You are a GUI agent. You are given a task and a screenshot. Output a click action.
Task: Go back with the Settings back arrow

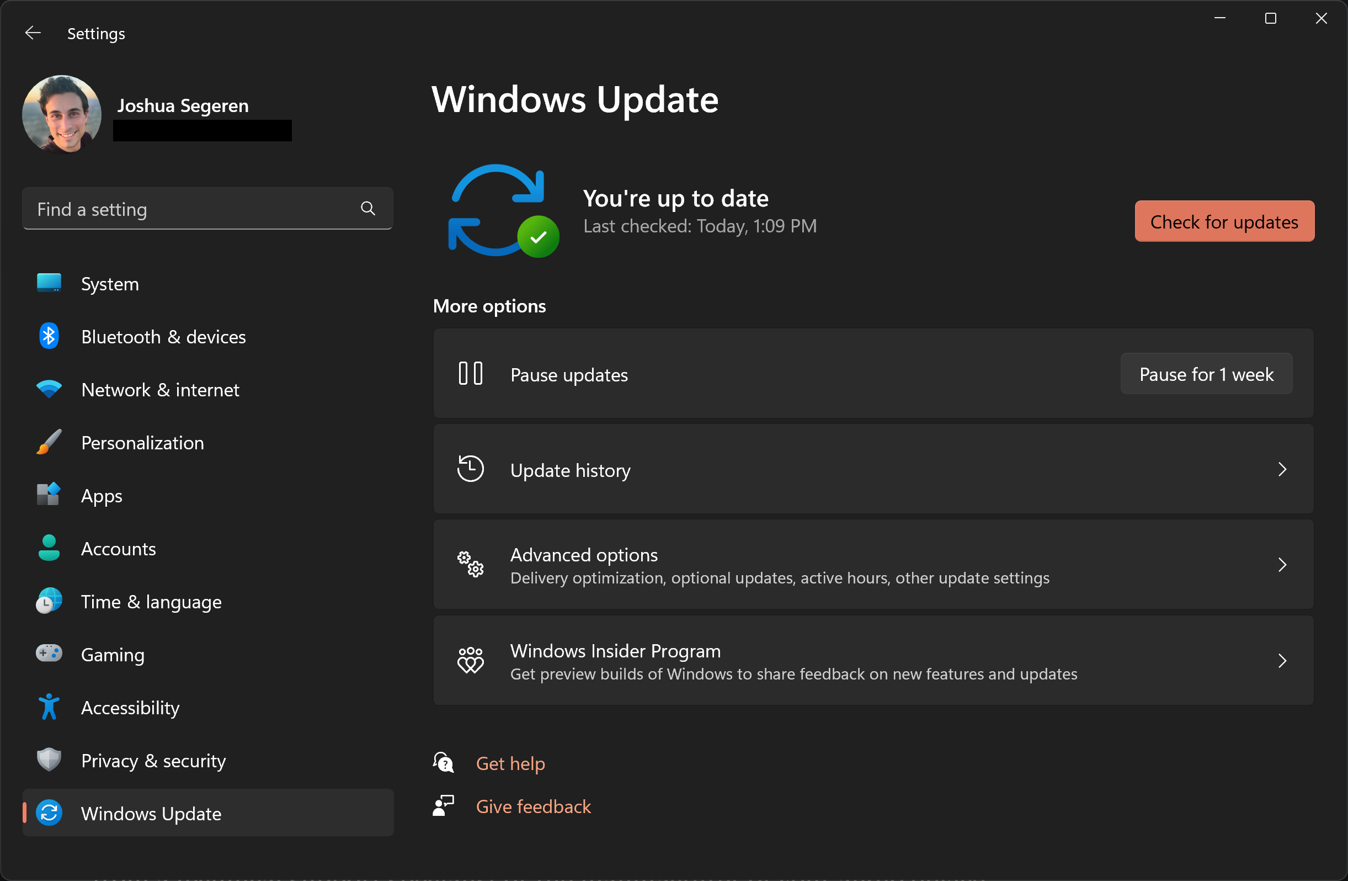click(x=33, y=34)
